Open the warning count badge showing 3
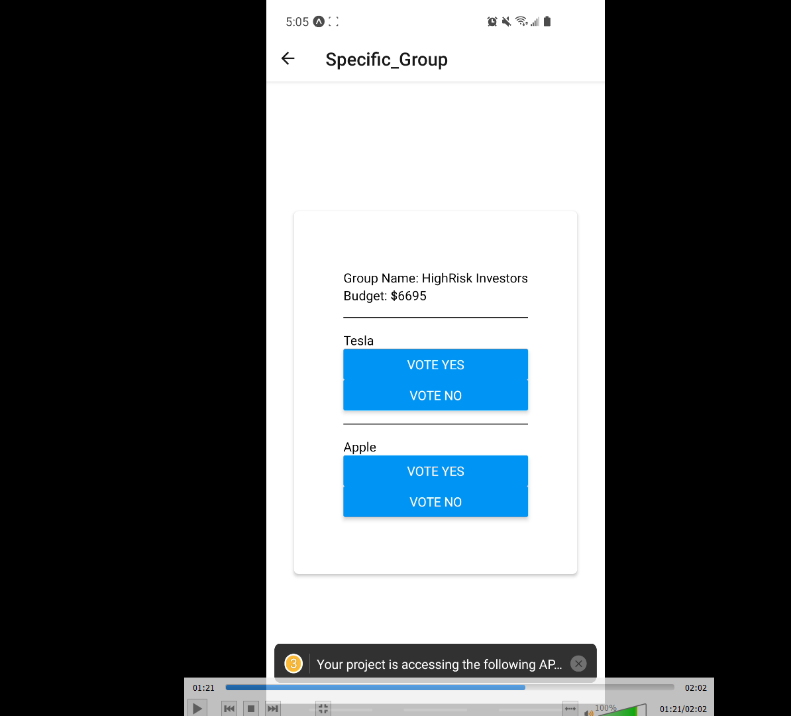This screenshot has height=716, width=791. point(293,664)
